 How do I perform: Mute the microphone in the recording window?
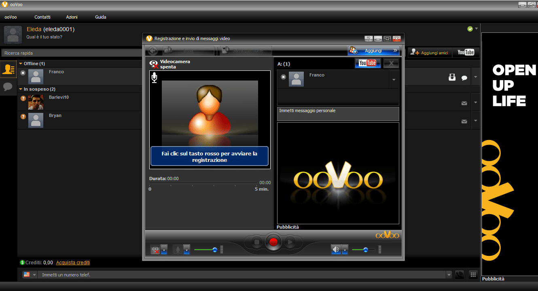(177, 249)
